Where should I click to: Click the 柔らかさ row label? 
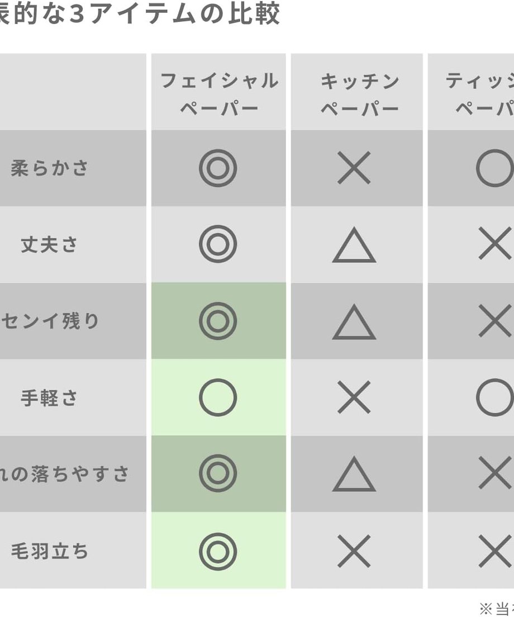click(50, 168)
